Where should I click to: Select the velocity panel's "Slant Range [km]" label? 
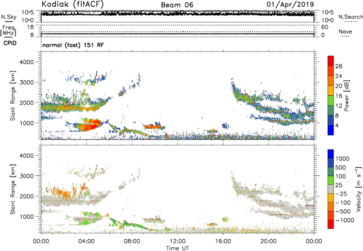point(13,189)
